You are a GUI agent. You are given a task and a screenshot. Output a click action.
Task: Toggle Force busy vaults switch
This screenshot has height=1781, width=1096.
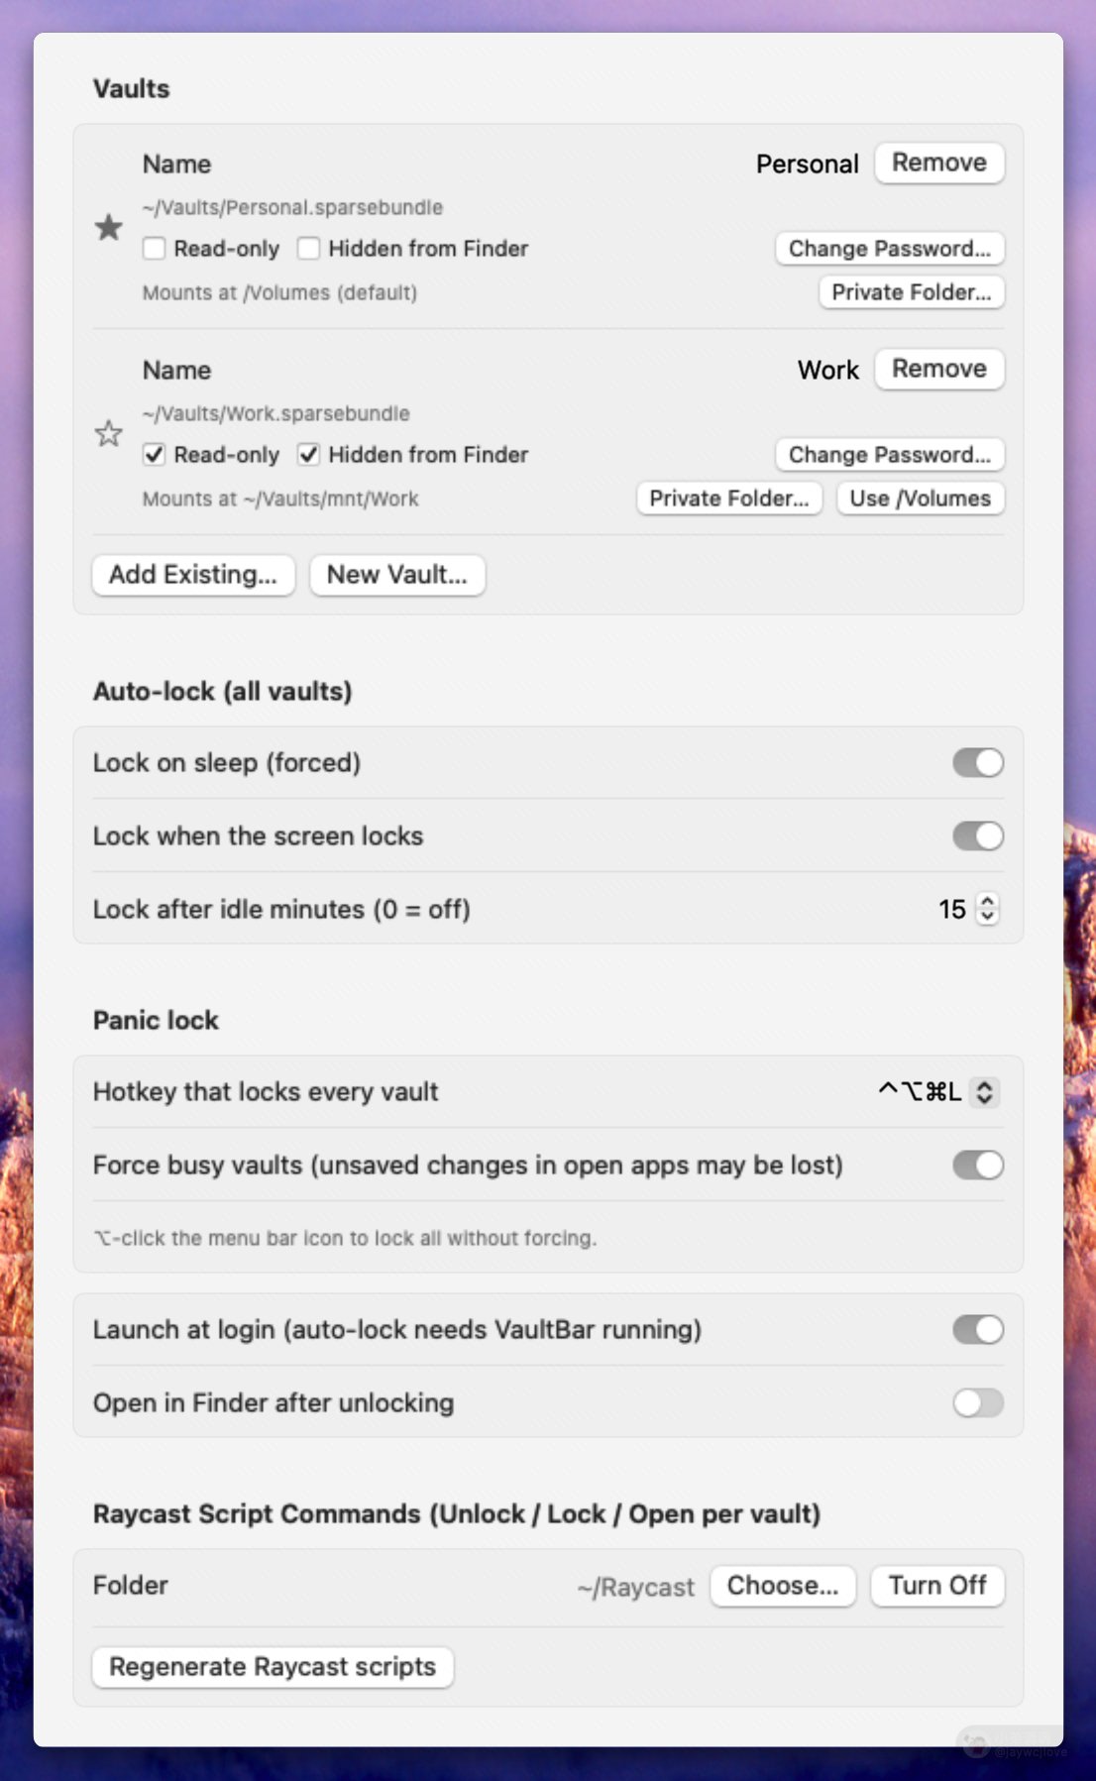click(x=978, y=1166)
